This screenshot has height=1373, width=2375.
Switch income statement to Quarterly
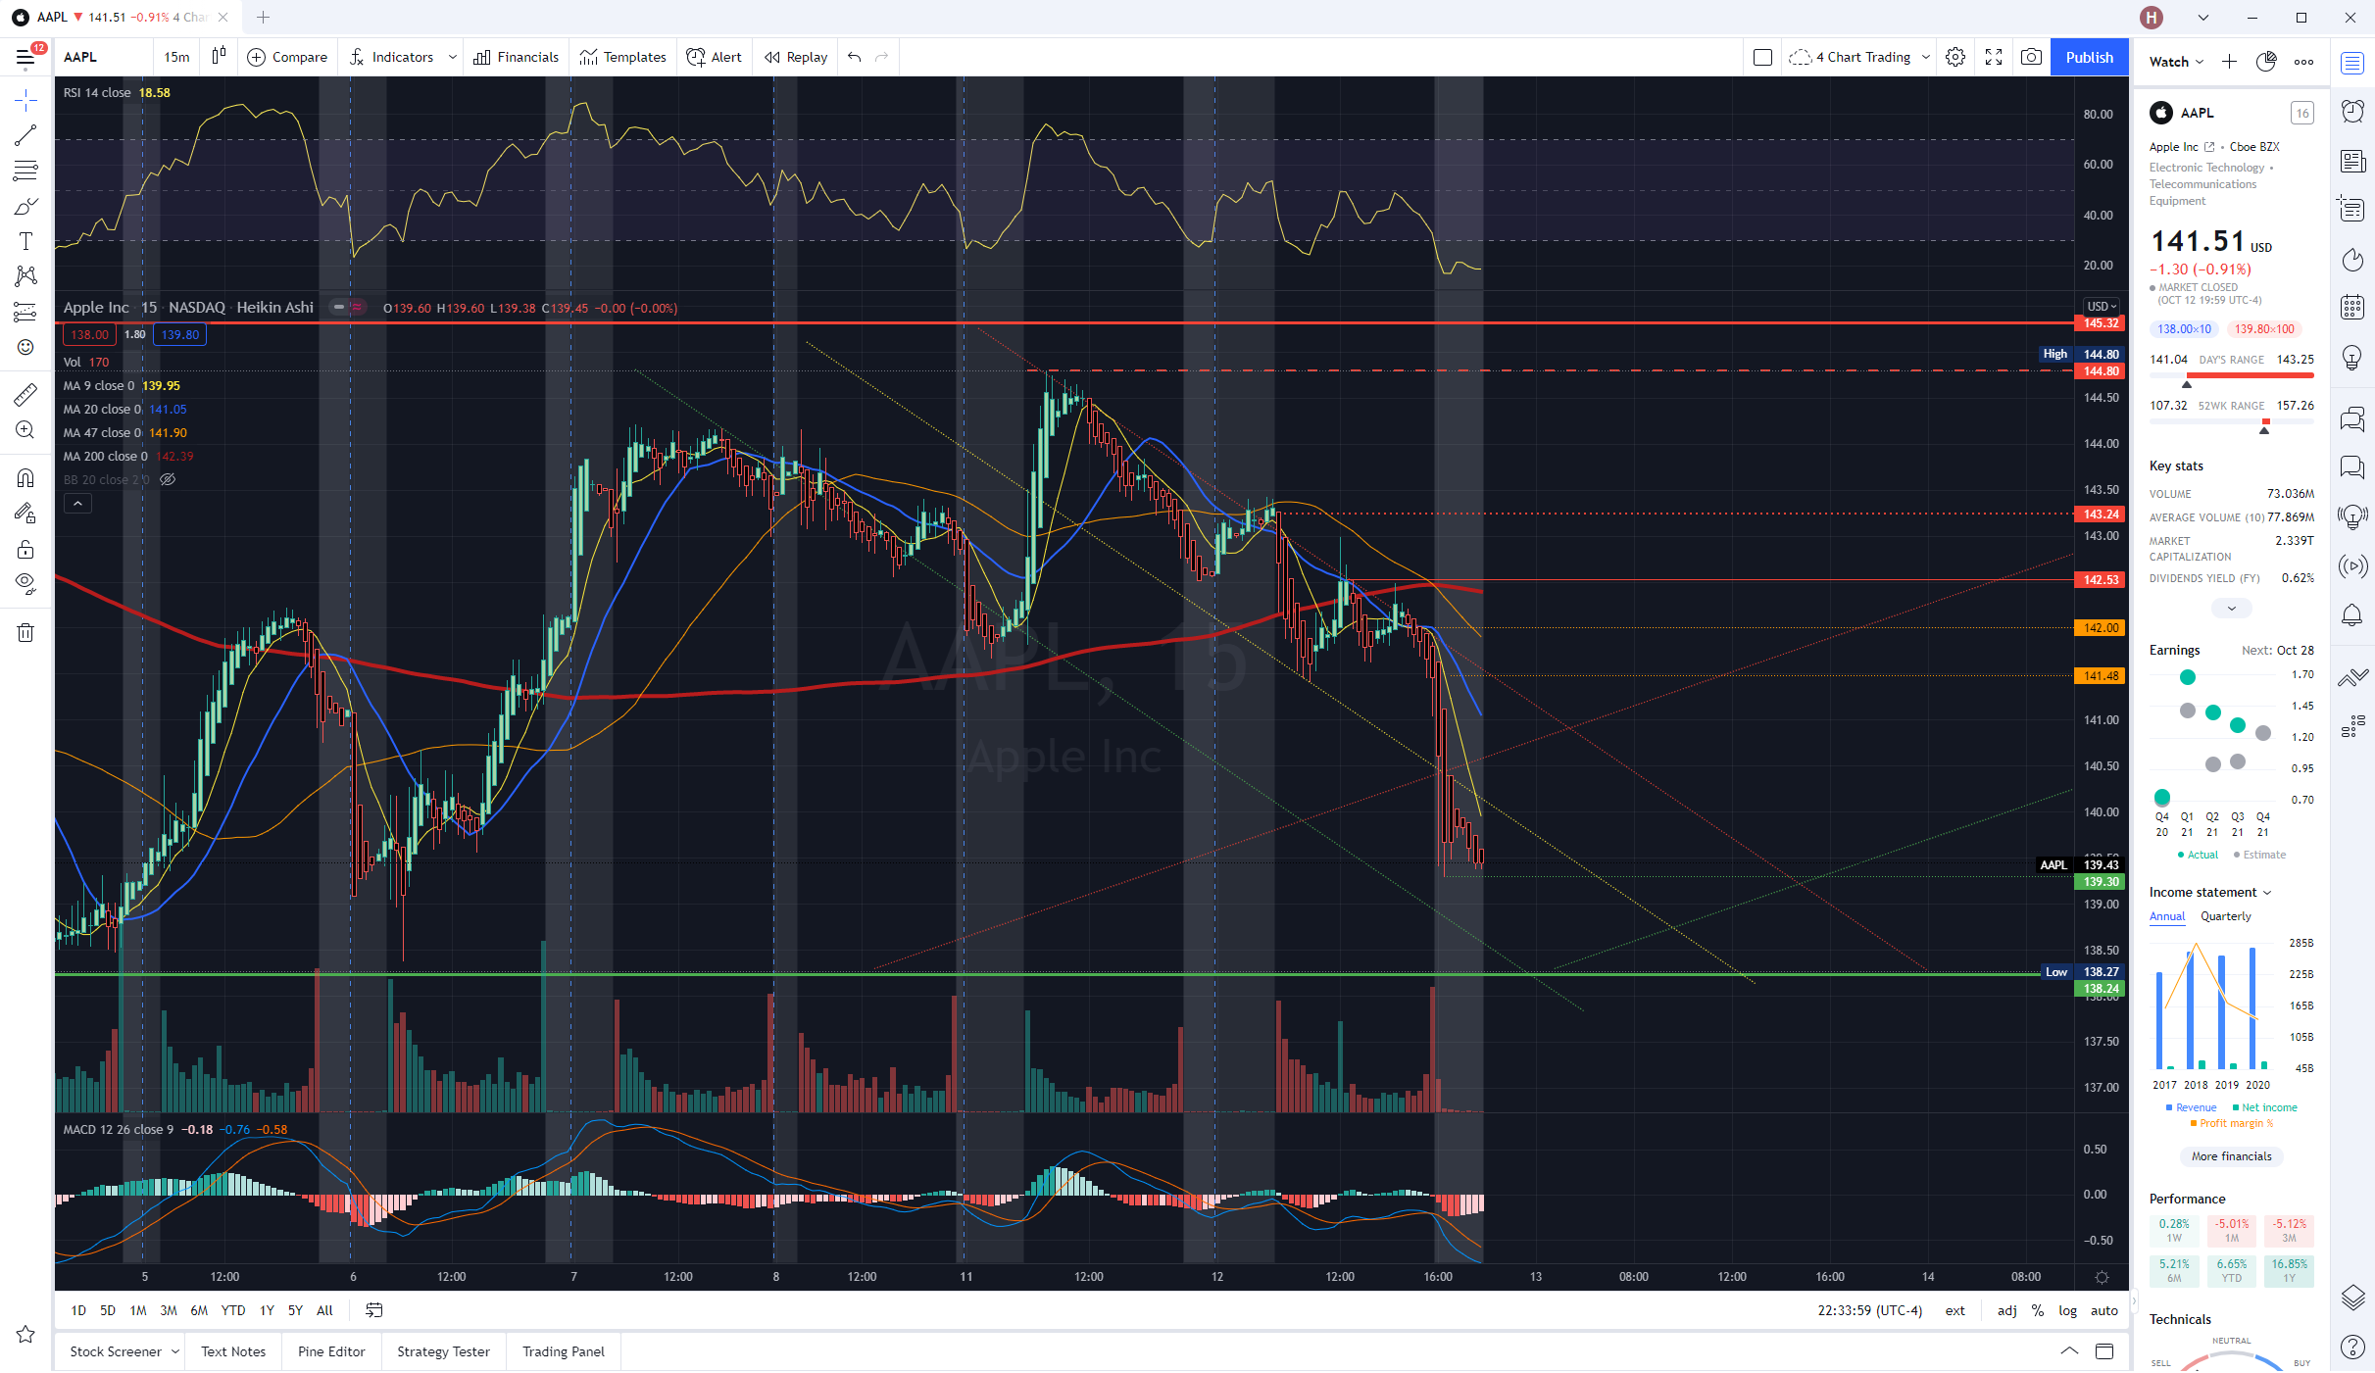coord(2226,916)
